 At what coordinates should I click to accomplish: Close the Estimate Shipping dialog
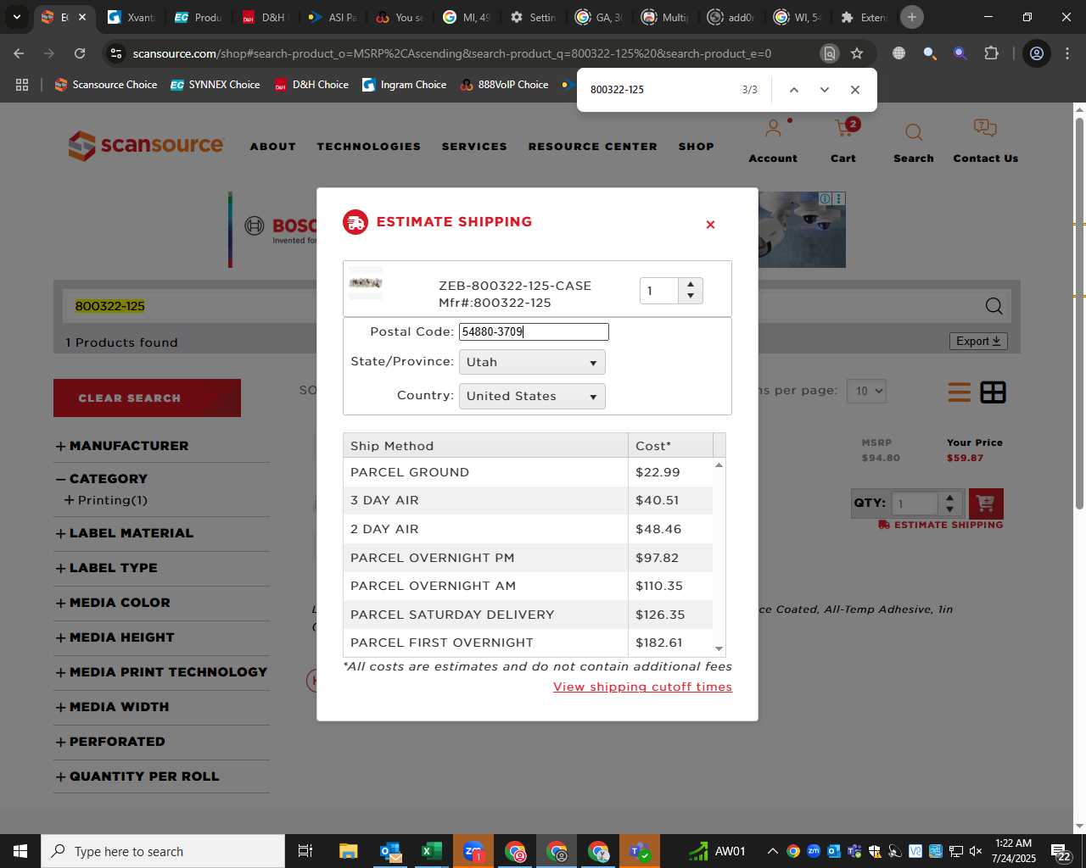click(710, 225)
